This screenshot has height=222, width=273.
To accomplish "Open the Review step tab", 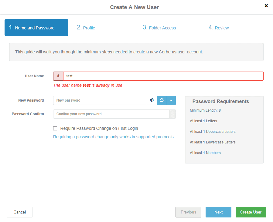I will (x=219, y=28).
